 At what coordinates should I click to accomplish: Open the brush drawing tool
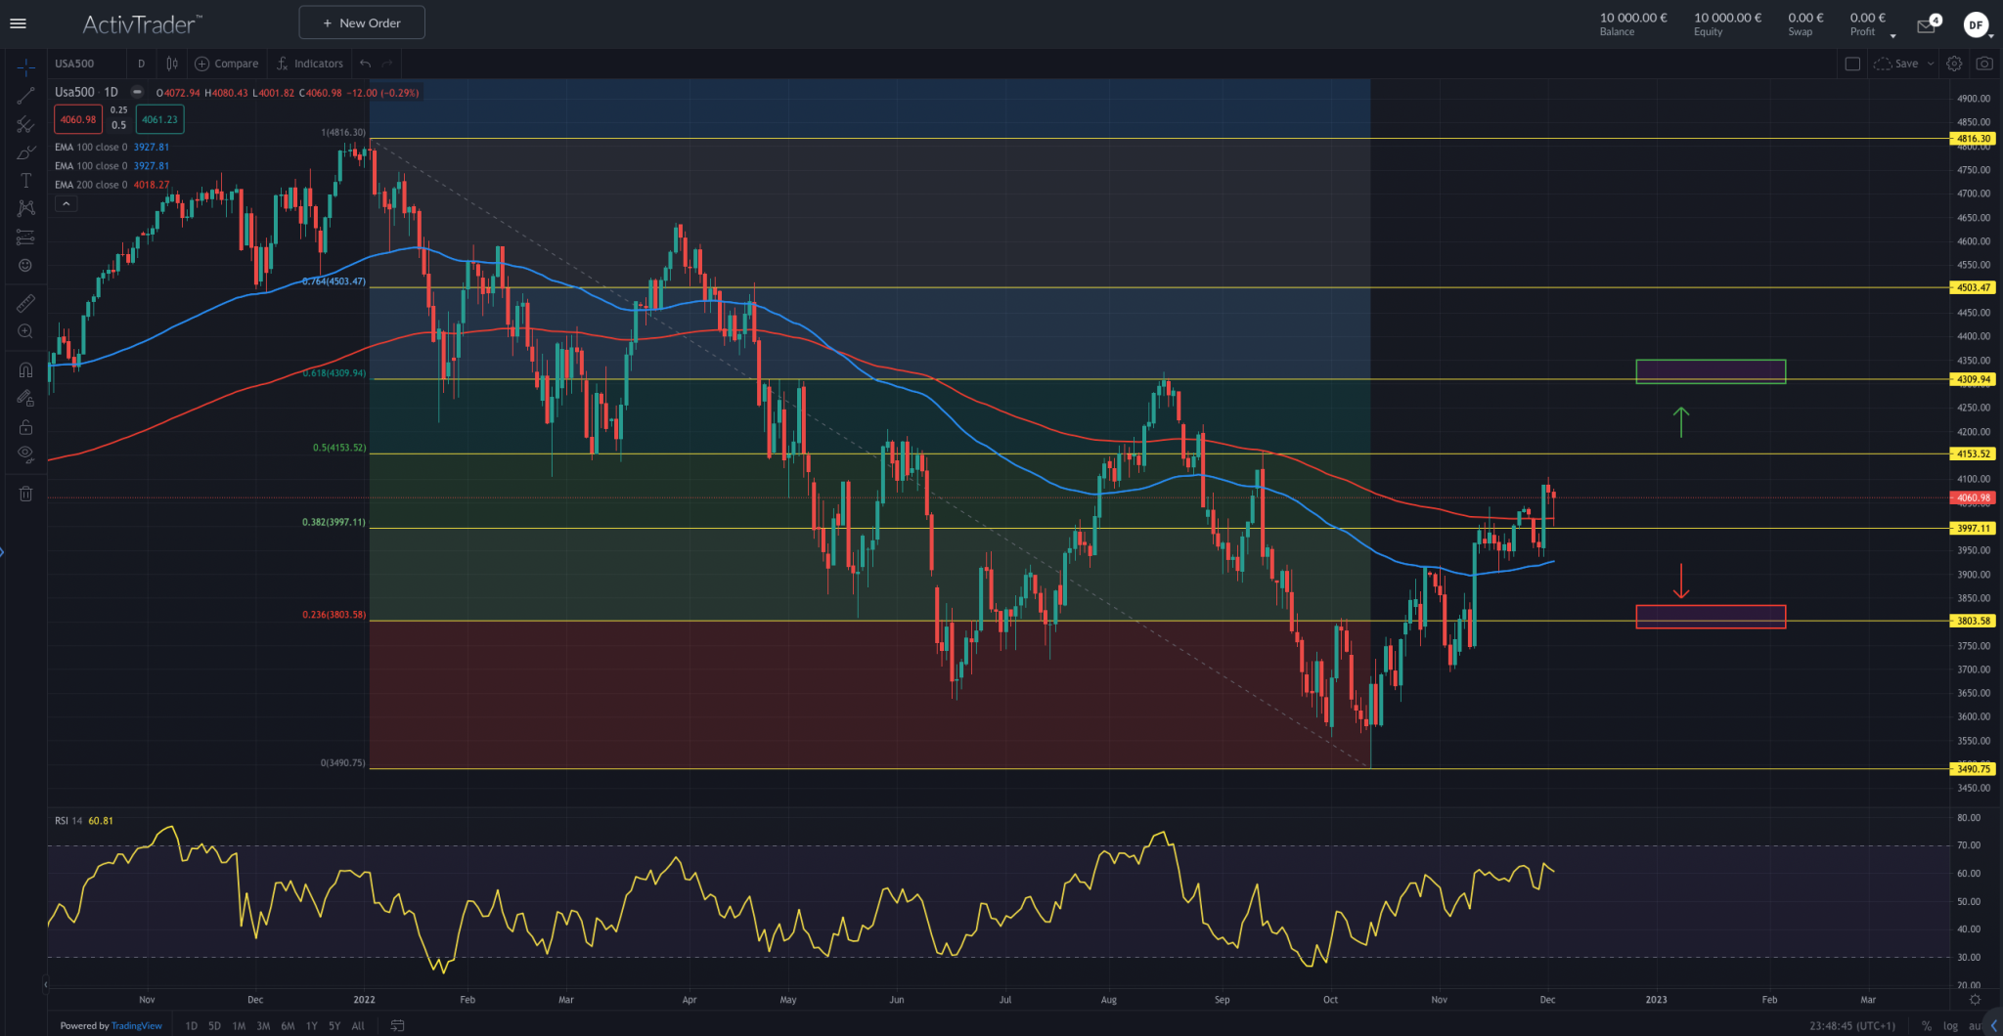(25, 151)
